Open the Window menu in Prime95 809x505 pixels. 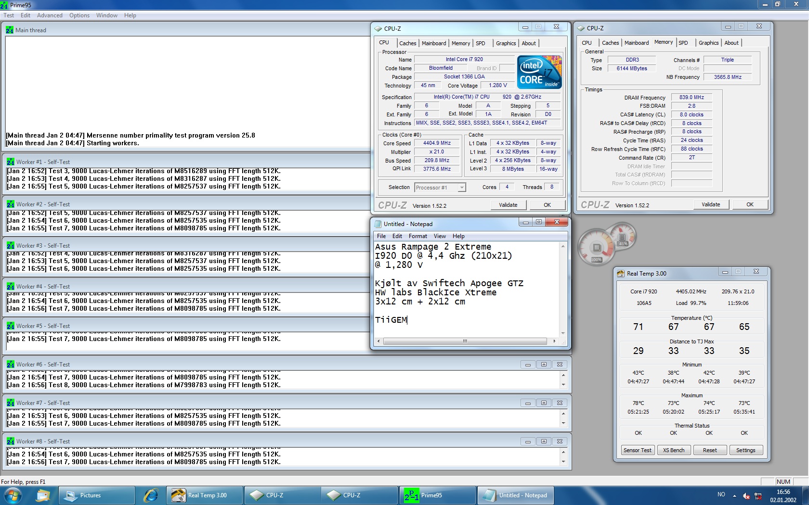click(x=106, y=15)
